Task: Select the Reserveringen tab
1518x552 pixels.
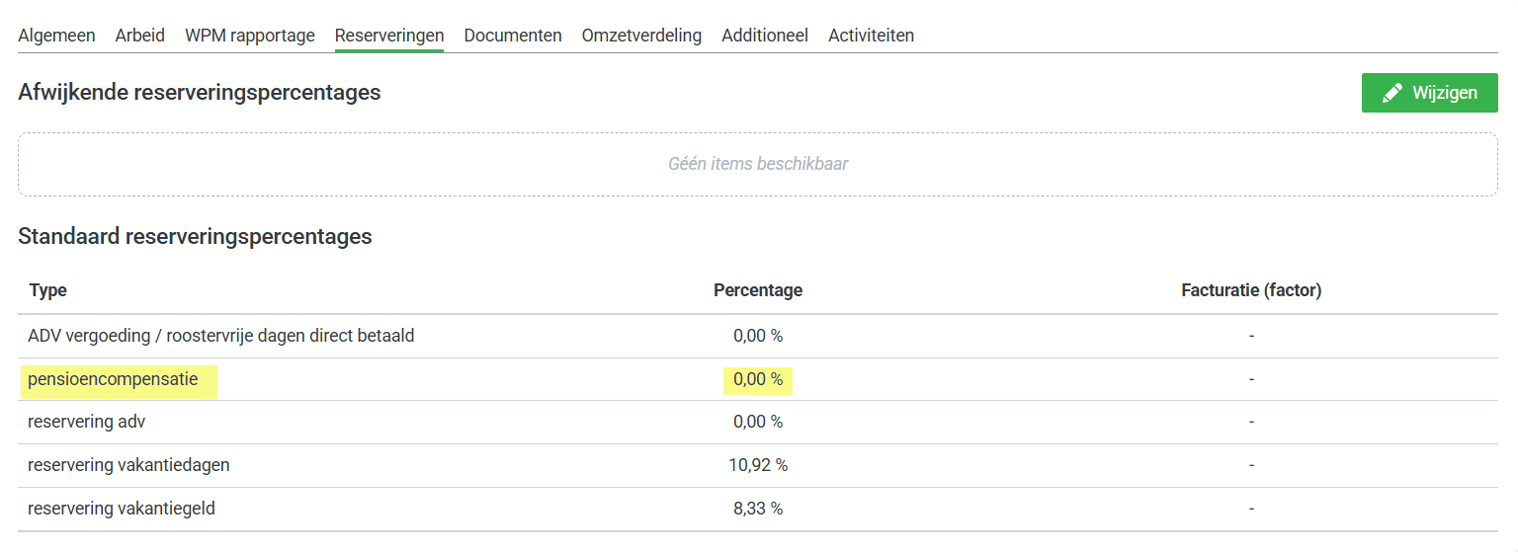Action: (388, 36)
